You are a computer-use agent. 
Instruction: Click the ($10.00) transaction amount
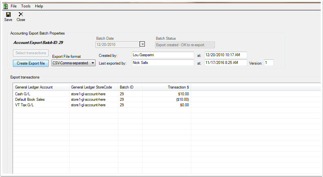(x=182, y=99)
